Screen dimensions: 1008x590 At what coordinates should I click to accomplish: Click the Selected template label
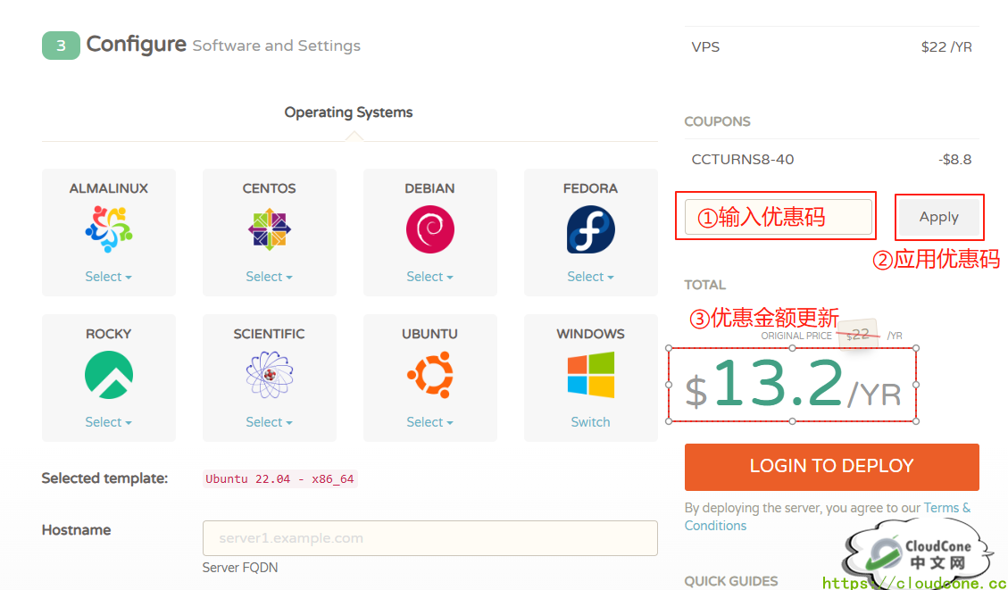[x=104, y=478]
